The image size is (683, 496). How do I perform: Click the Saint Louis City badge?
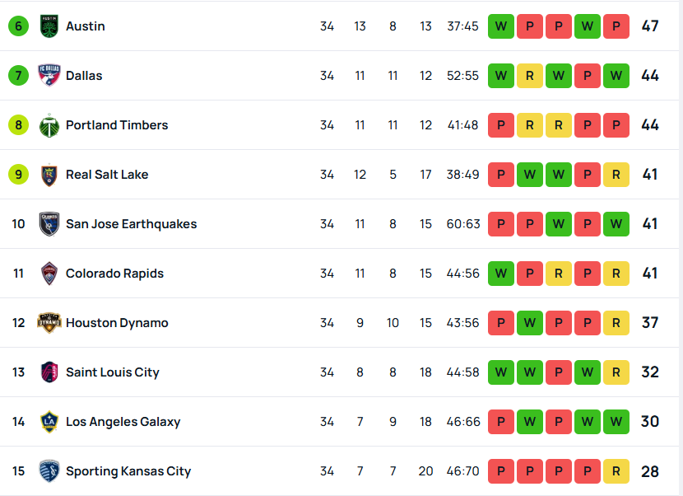(49, 372)
